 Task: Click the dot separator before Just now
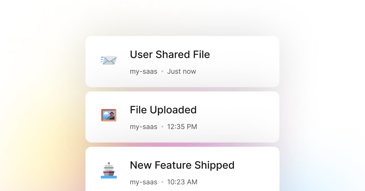tap(162, 72)
